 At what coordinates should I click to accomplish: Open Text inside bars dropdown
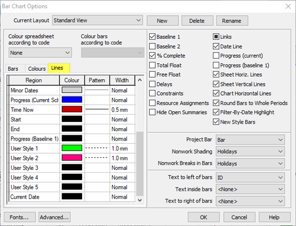click(250, 189)
